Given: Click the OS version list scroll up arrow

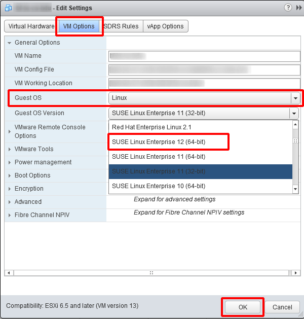Looking at the screenshot, I should [x=295, y=124].
